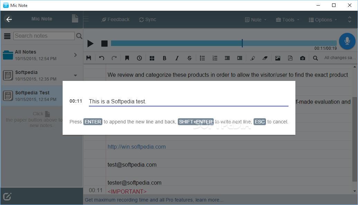Viewport: 358px width, 205px height.
Task: Insert an image into the note
Action: pyautogui.click(x=278, y=58)
